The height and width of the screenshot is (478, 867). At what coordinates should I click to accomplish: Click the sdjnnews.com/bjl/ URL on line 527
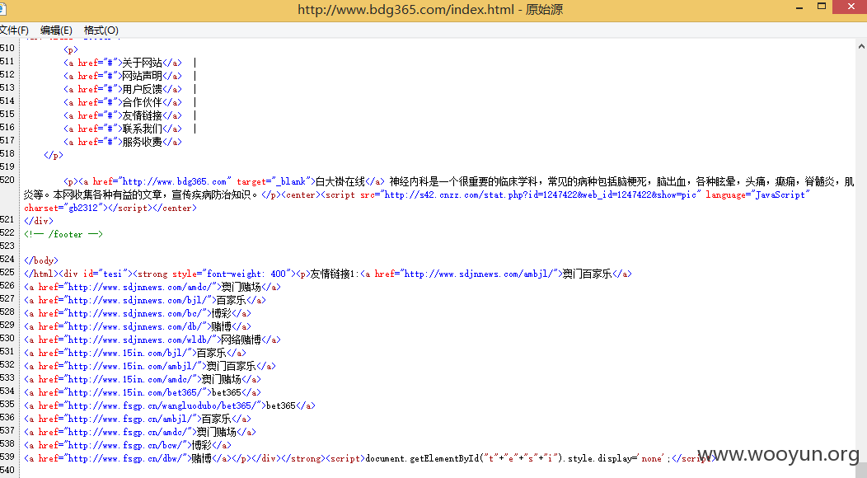tap(137, 301)
